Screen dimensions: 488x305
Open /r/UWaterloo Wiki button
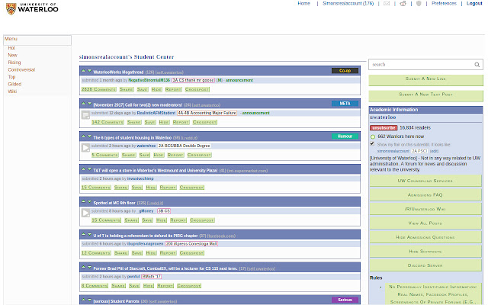coord(425,209)
